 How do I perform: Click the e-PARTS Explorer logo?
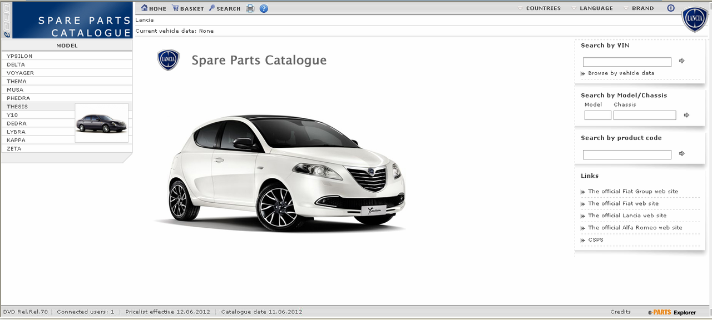[672, 312]
